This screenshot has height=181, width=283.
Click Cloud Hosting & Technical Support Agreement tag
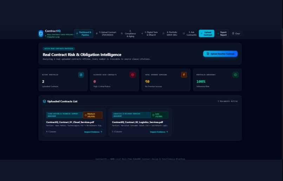tap(65, 115)
